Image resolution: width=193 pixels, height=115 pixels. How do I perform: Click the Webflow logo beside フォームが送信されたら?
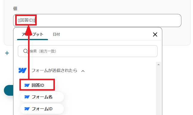[x=23, y=70]
